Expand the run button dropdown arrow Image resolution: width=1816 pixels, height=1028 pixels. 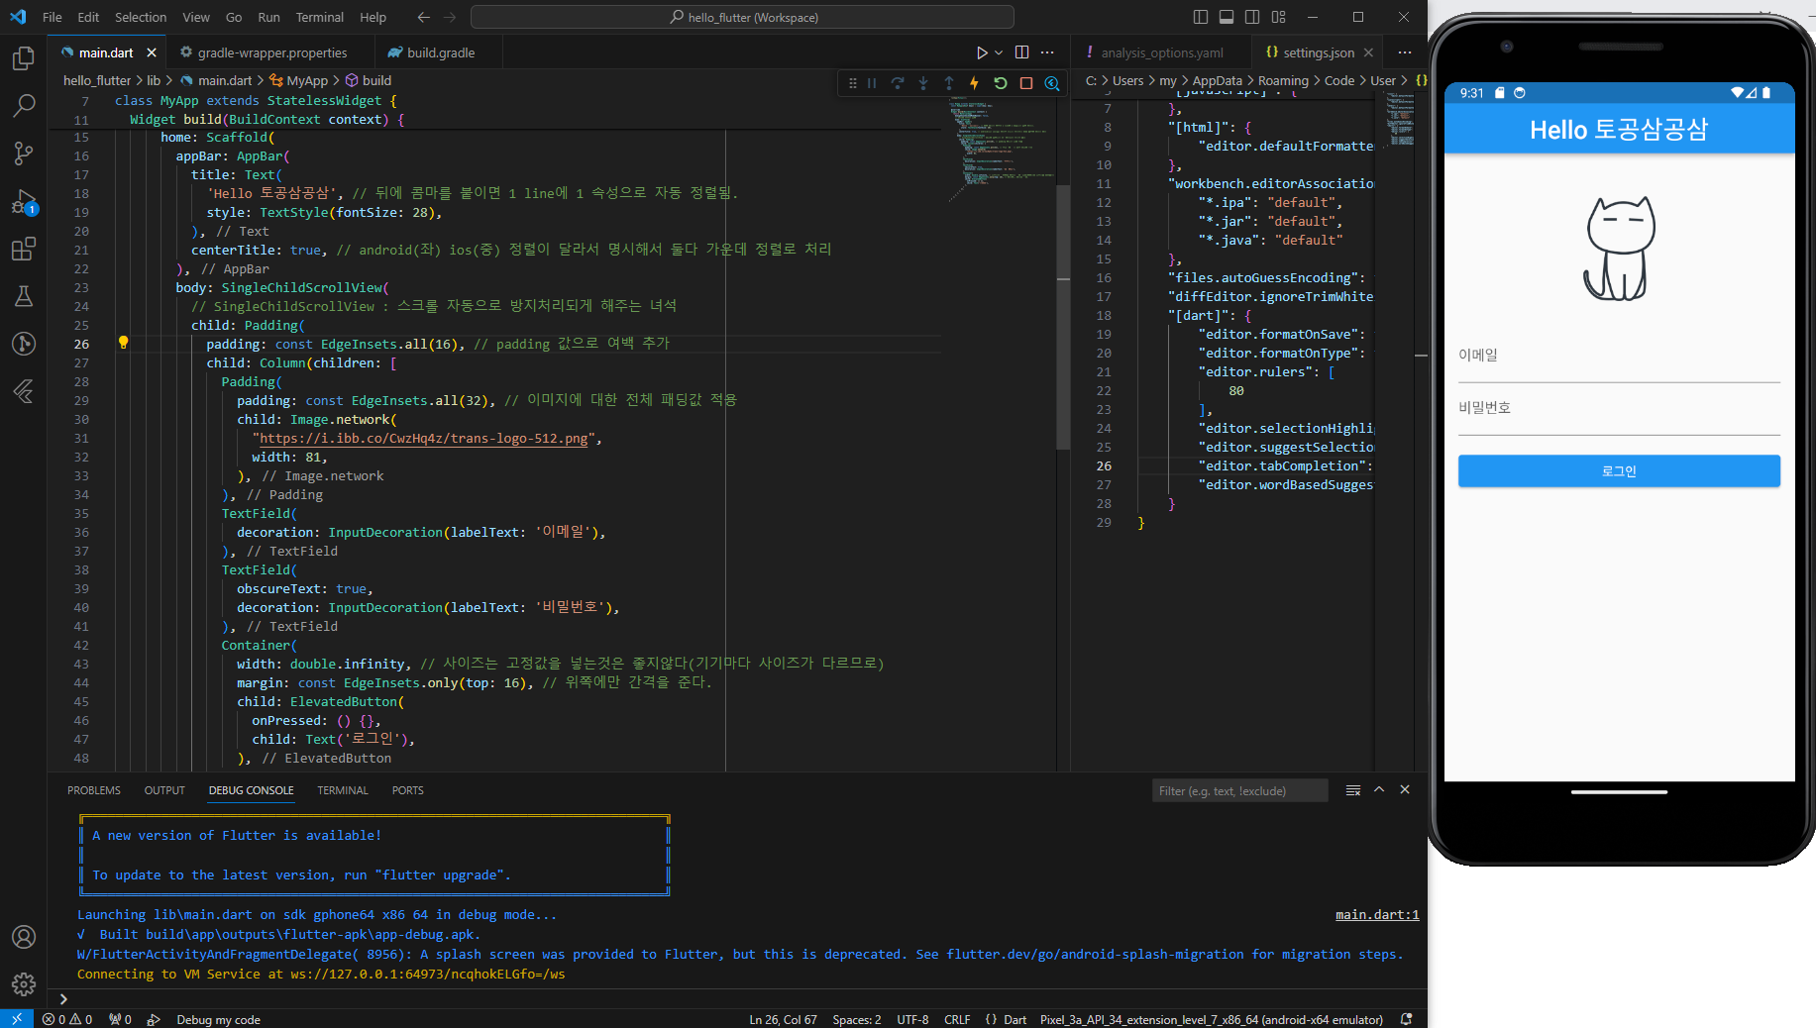point(999,52)
